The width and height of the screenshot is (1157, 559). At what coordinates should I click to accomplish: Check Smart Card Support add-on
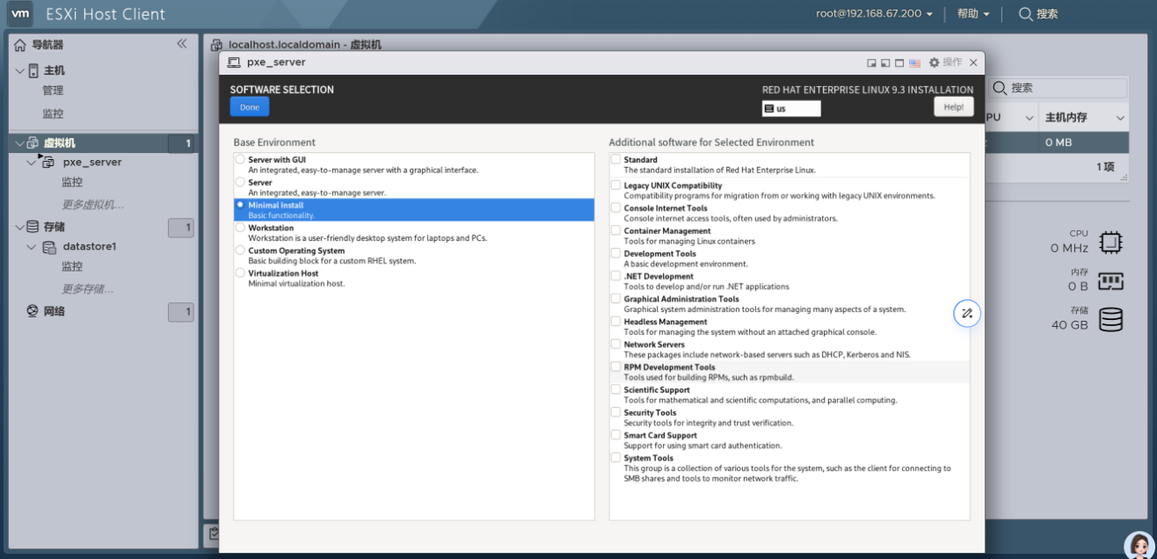point(615,435)
